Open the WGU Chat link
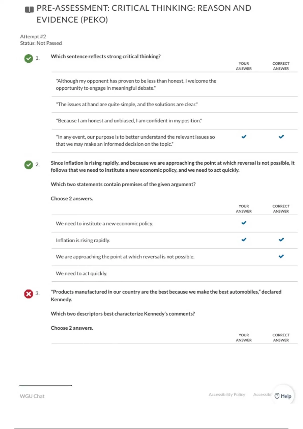 32,396
